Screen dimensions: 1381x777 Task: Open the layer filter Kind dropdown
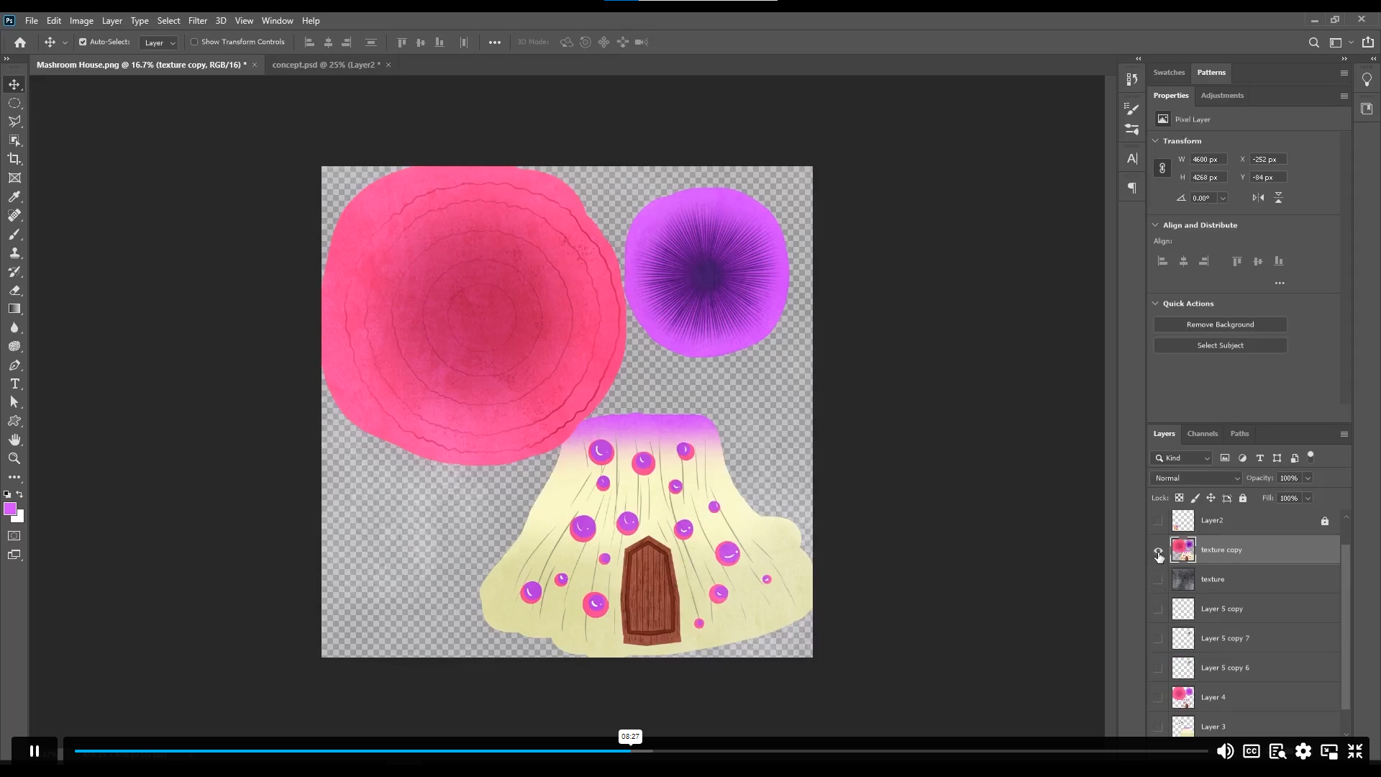coord(1180,458)
